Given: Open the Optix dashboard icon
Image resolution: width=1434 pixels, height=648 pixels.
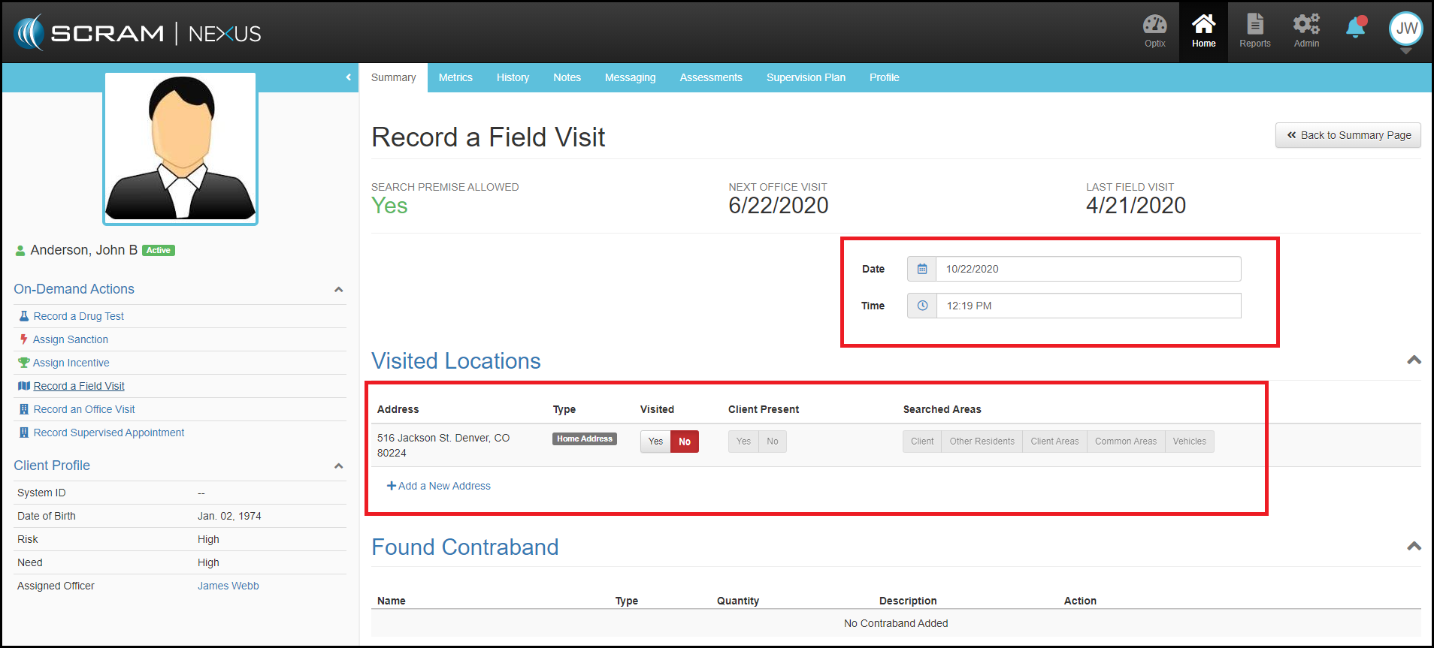Looking at the screenshot, I should coord(1154,32).
